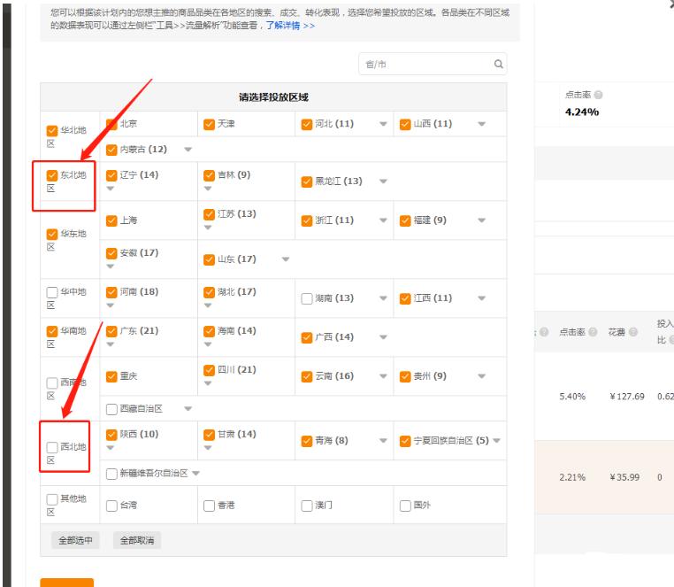This screenshot has width=674, height=587.
Task: Uncheck the 四川 (21) checkbox
Action: (209, 370)
